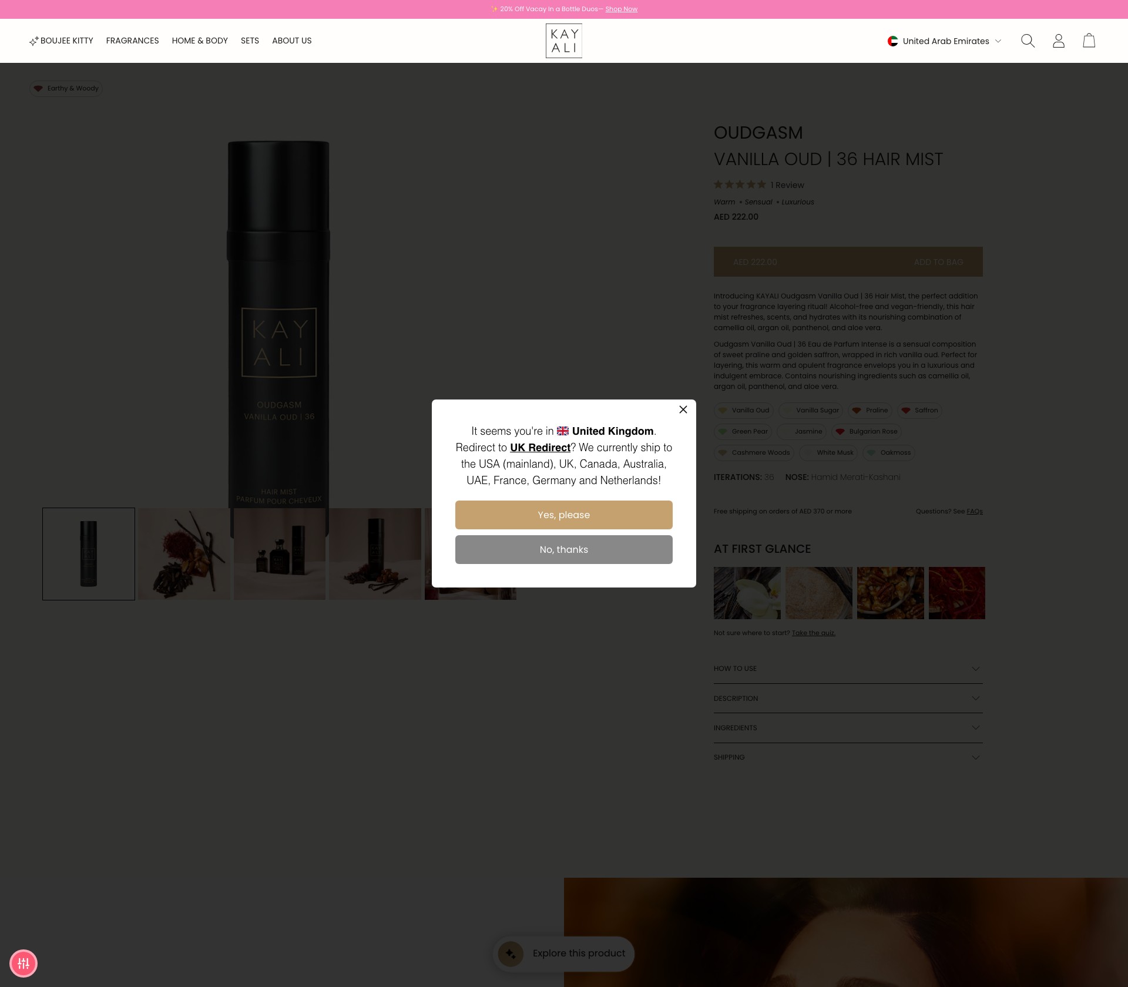
Task: Select the Cashmere Woods note chip
Action: click(x=754, y=453)
